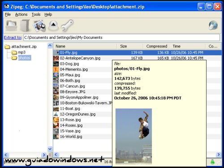Select the 12-OregonDunes.jpg file name
The width and height of the screenshot is (224, 168).
pyautogui.click(x=78, y=114)
